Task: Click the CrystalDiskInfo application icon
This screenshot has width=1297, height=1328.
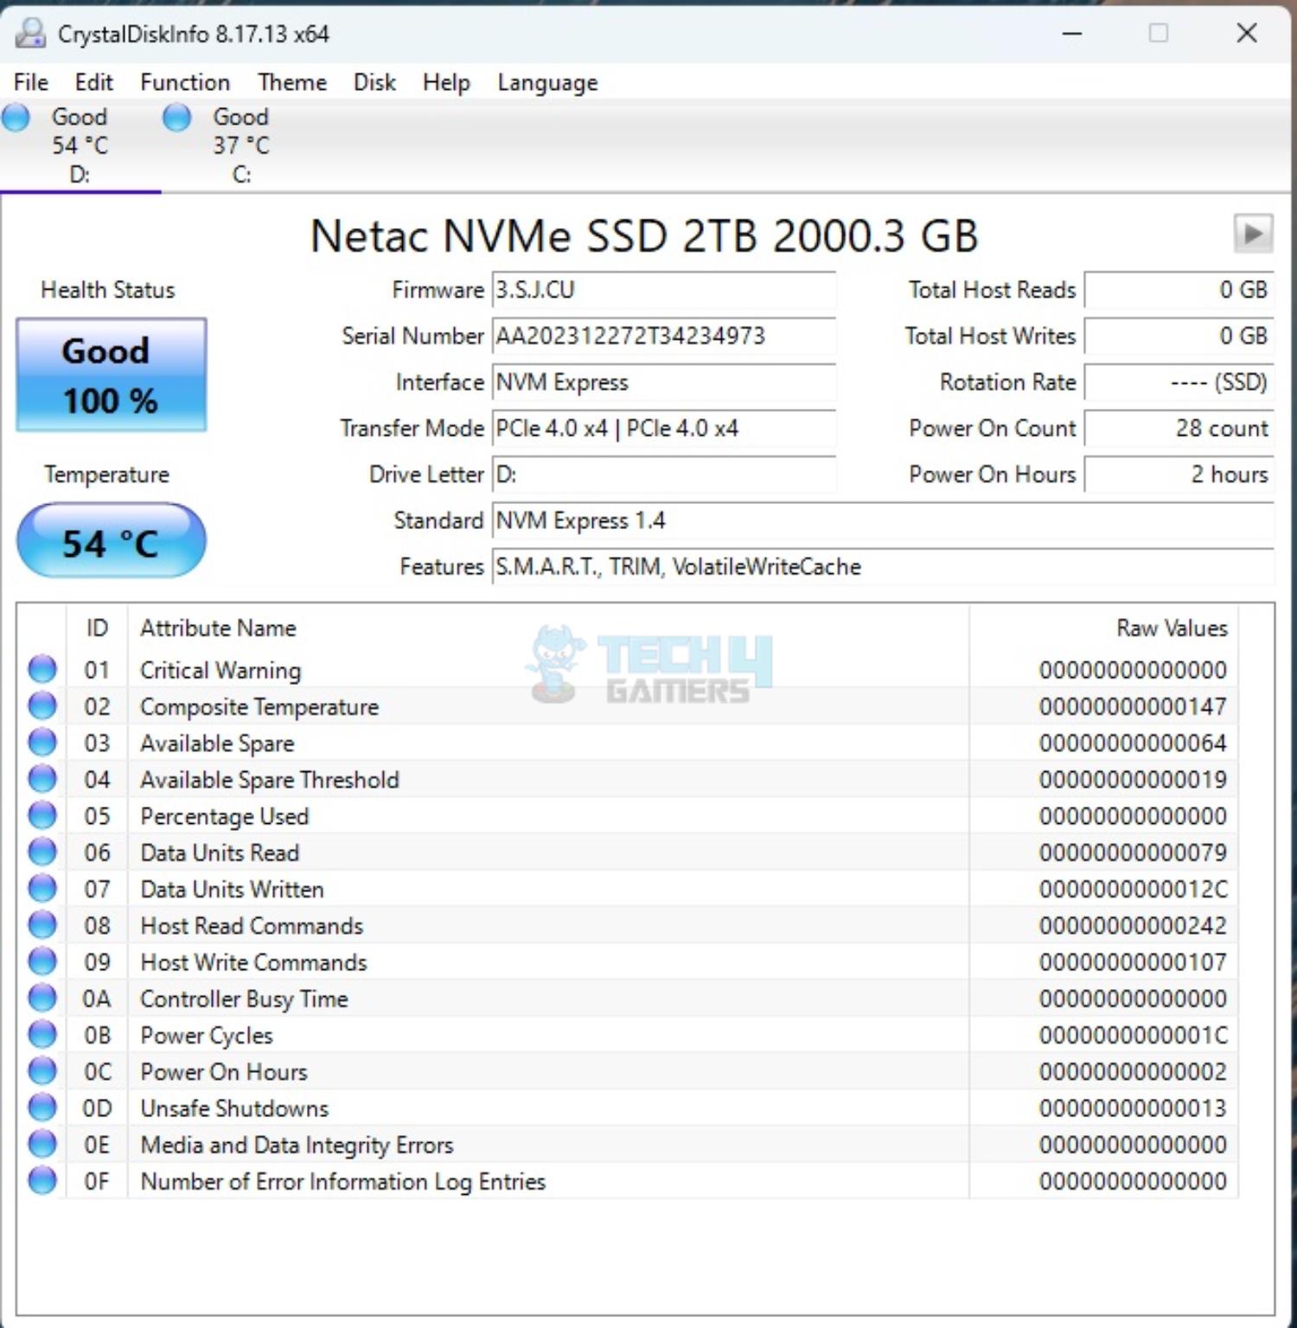Action: tap(32, 34)
